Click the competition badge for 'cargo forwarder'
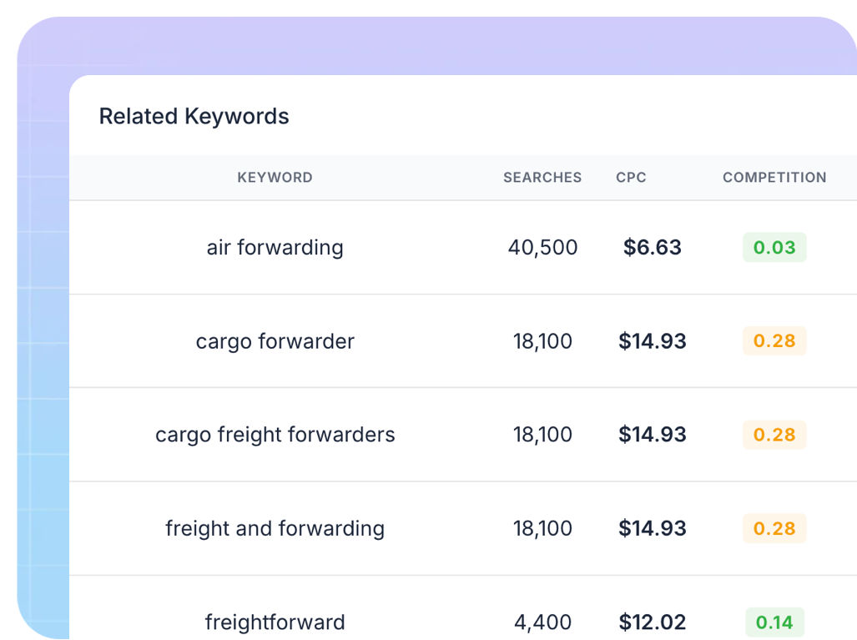The image size is (857, 640). pos(774,341)
